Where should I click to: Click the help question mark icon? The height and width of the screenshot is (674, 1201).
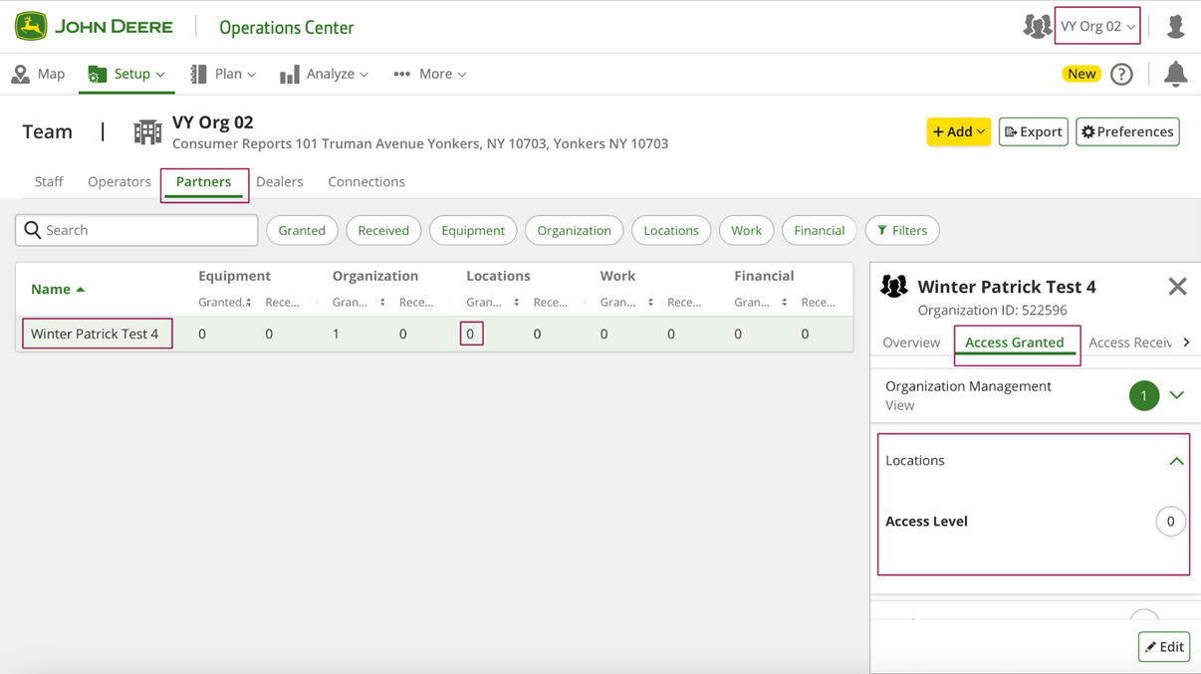1121,74
